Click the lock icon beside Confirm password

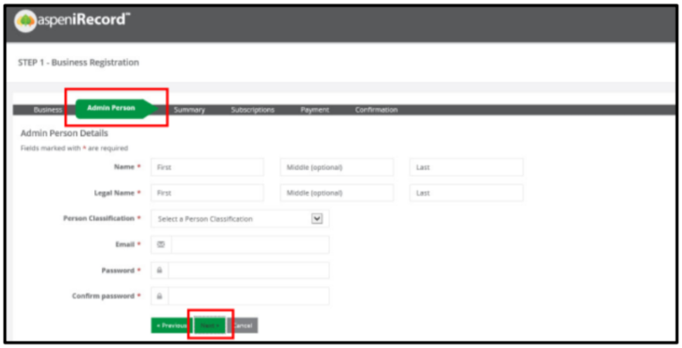(x=160, y=296)
